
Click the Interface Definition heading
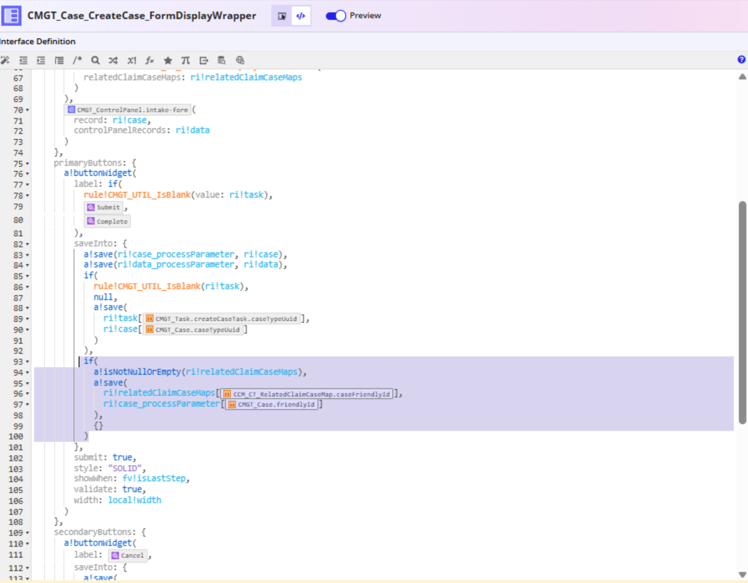[x=38, y=42]
